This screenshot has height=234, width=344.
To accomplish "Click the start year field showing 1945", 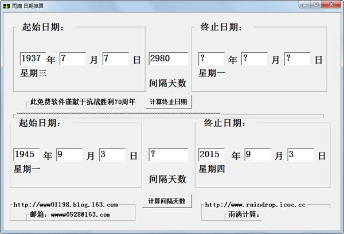I will [26, 154].
